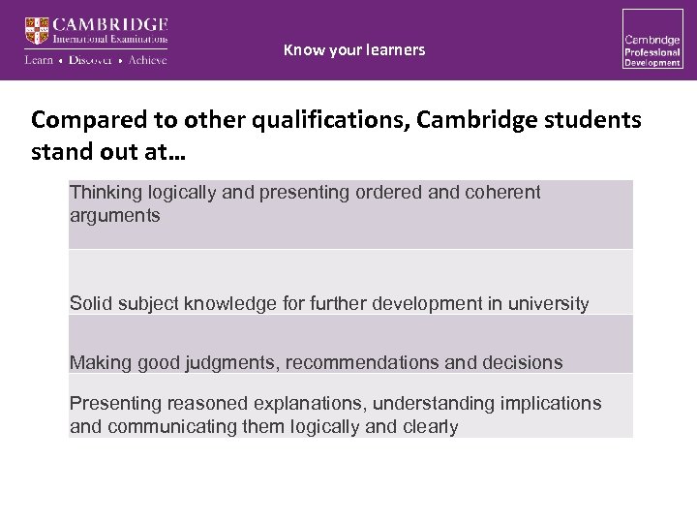Click the word 'Achieve' in the tagline
The height and width of the screenshot is (523, 697).
(x=144, y=60)
